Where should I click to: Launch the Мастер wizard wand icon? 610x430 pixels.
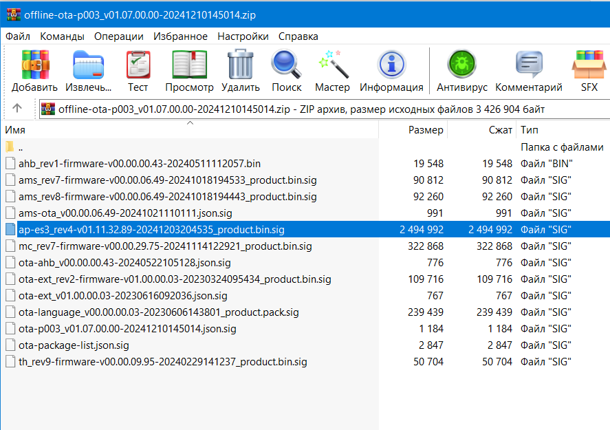332,65
